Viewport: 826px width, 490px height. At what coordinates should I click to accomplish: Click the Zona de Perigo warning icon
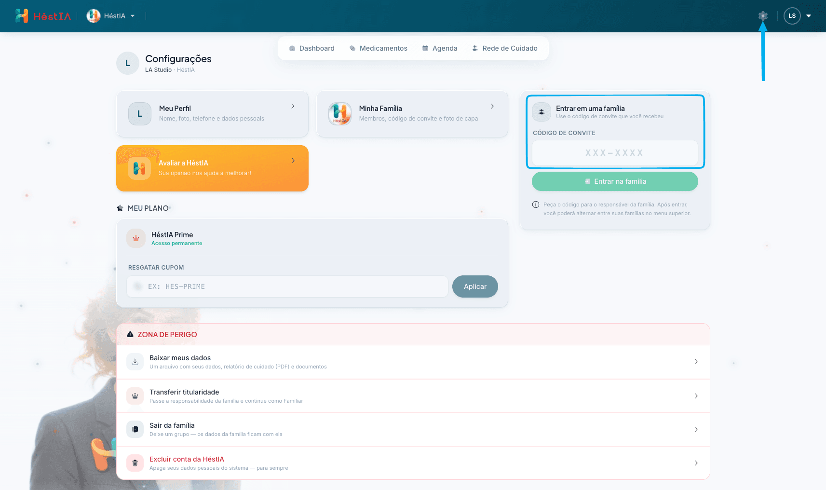click(x=130, y=334)
